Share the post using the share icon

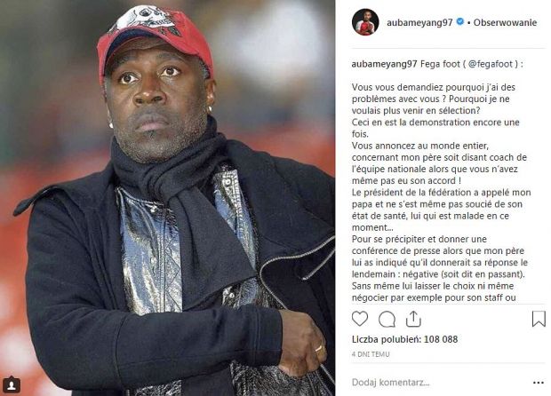[413, 319]
